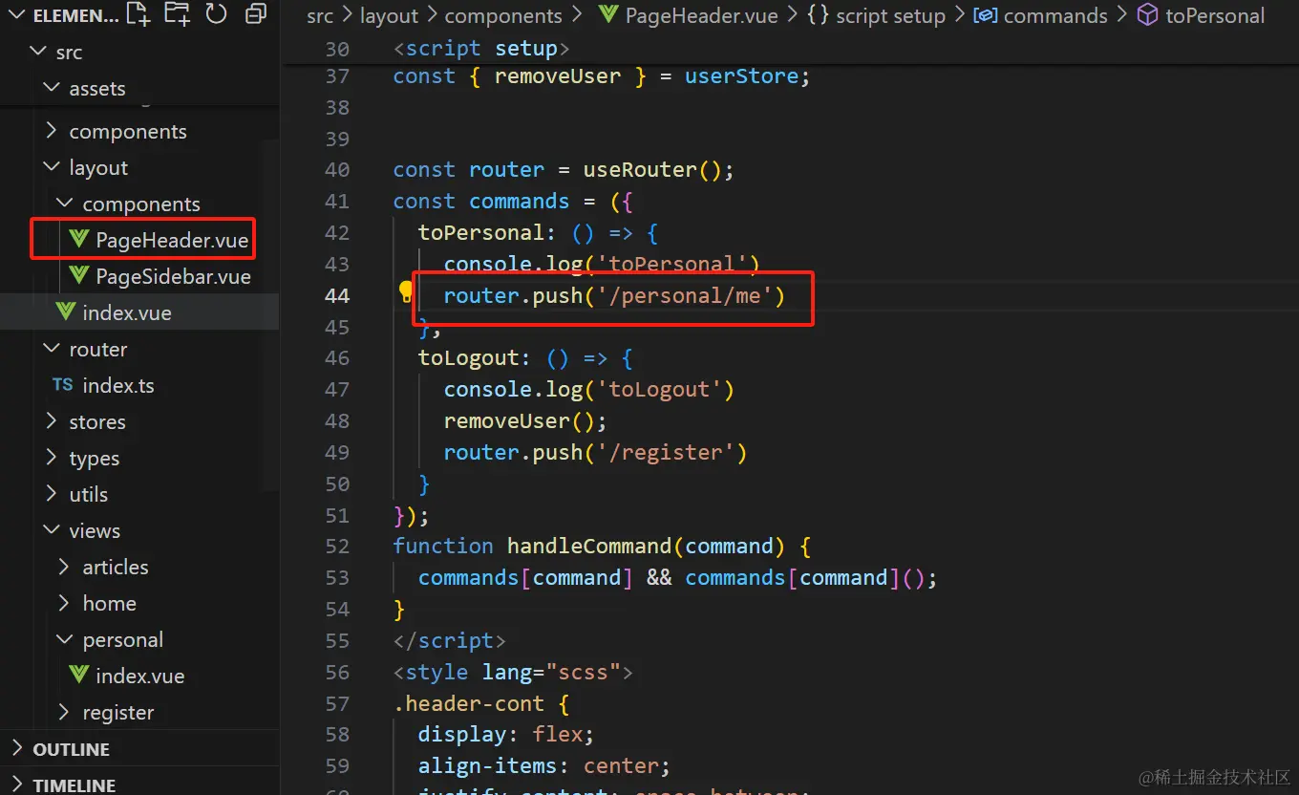The width and height of the screenshot is (1299, 795).
Task: Expand the register folder
Action: coord(65,712)
